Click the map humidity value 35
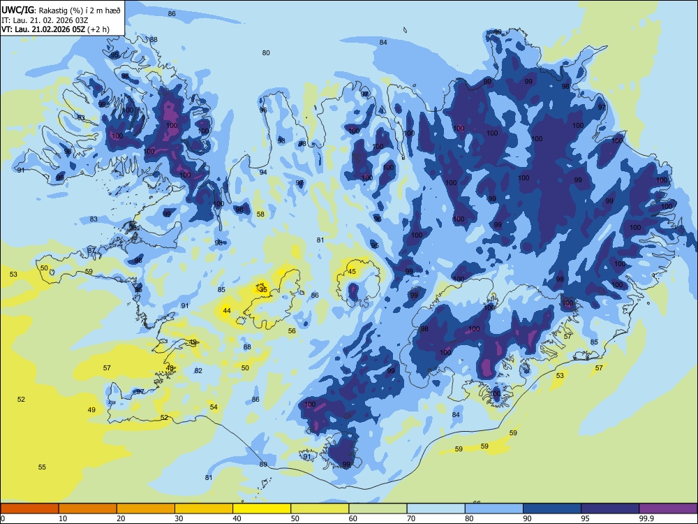 pos(263,290)
